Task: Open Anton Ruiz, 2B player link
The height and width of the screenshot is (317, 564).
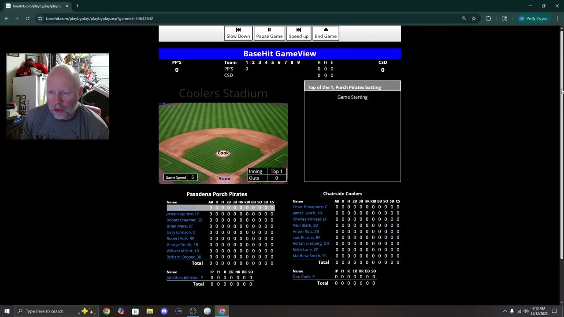Action: coord(306,232)
